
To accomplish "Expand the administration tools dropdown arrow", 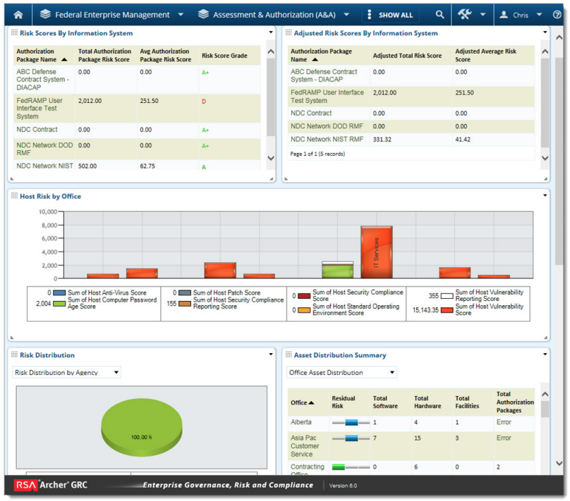I will point(483,15).
